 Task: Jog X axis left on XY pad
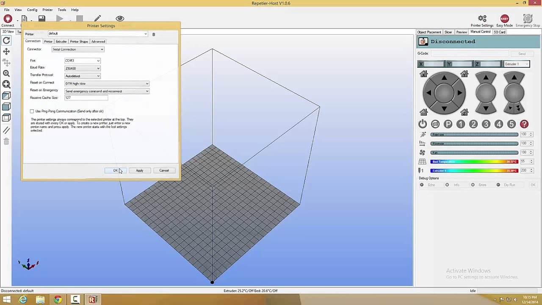point(429,93)
